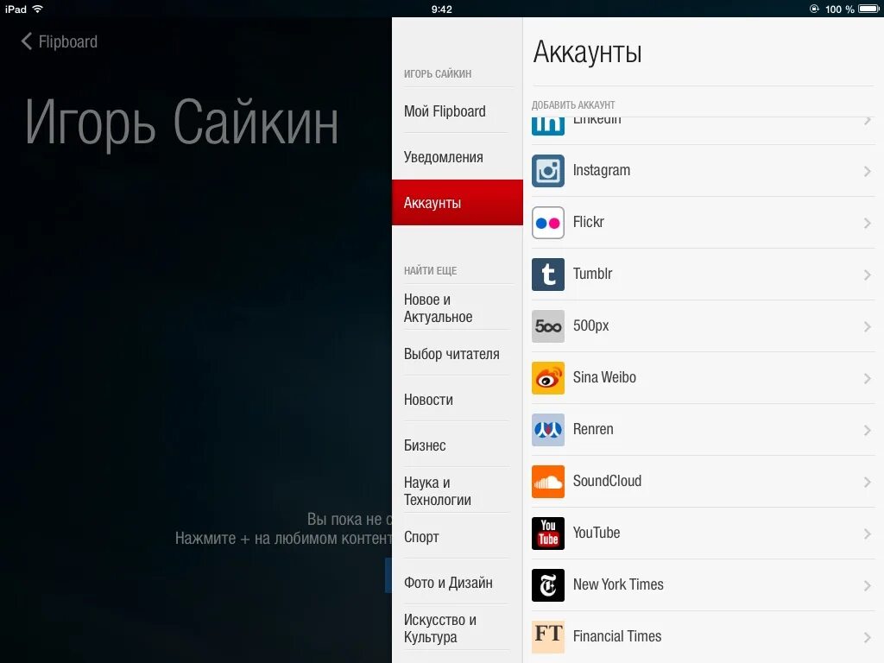Viewport: 884px width, 663px height.
Task: Open Мой Flipboard from the sidebar
Action: (445, 111)
